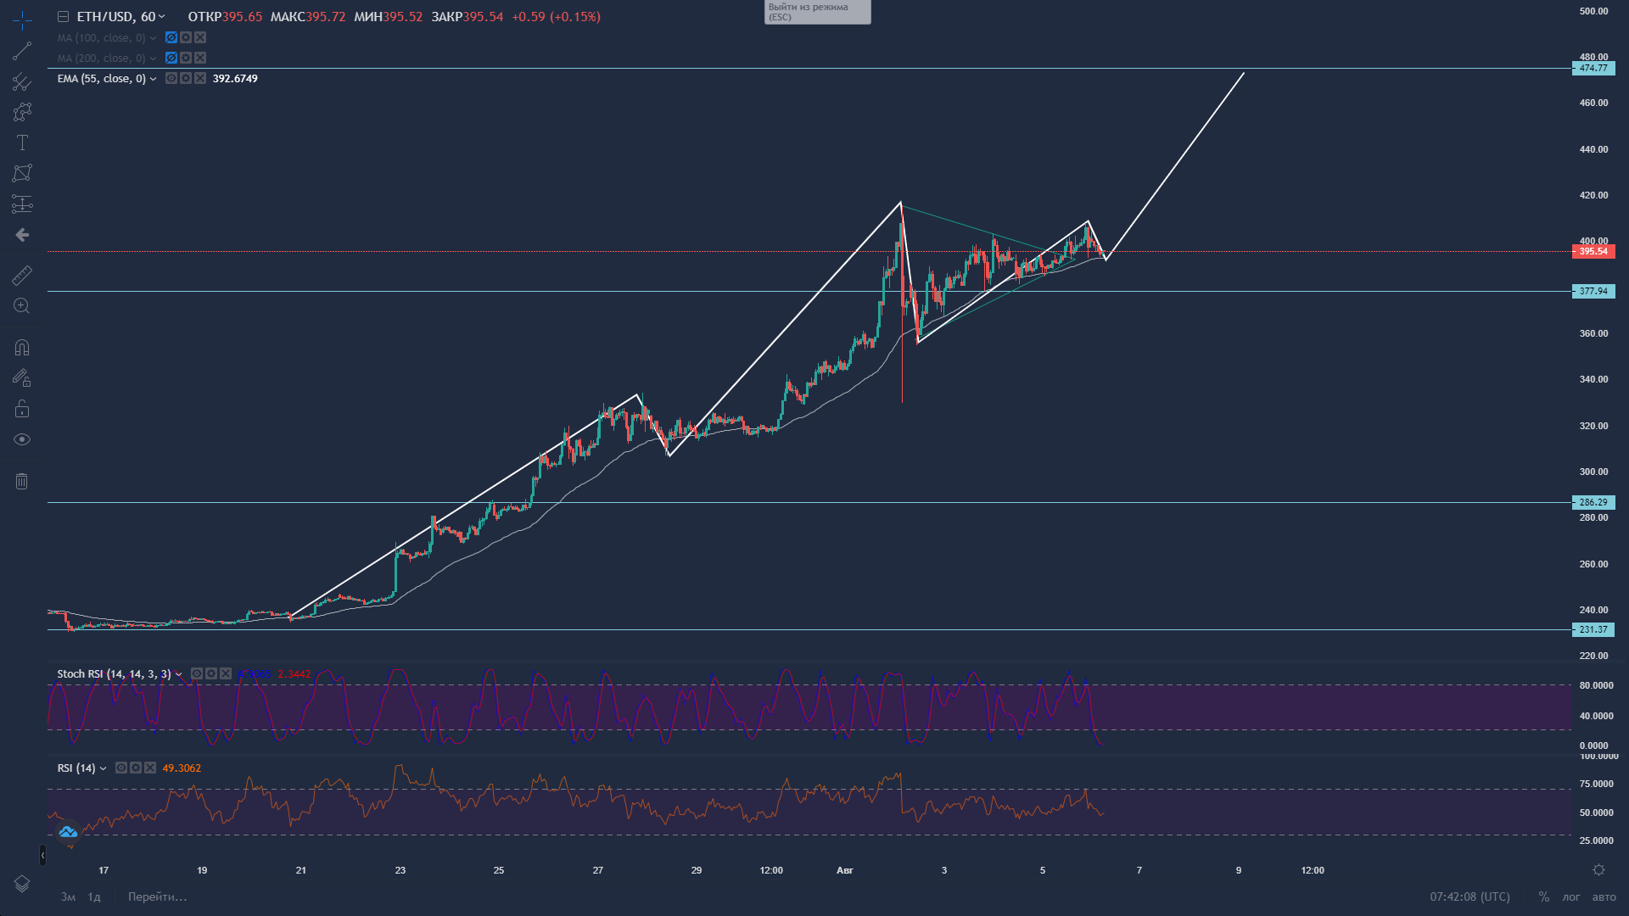
Task: Open RSI (14) settings gear
Action: tap(136, 768)
